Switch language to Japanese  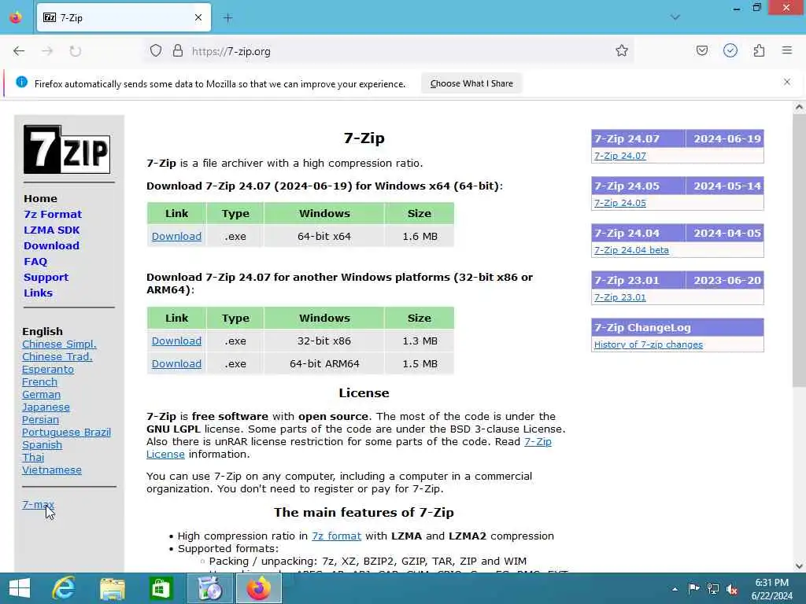tap(46, 407)
